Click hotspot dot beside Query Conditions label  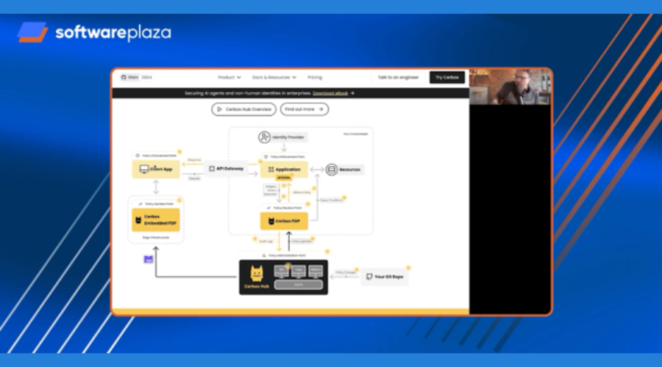344,197
